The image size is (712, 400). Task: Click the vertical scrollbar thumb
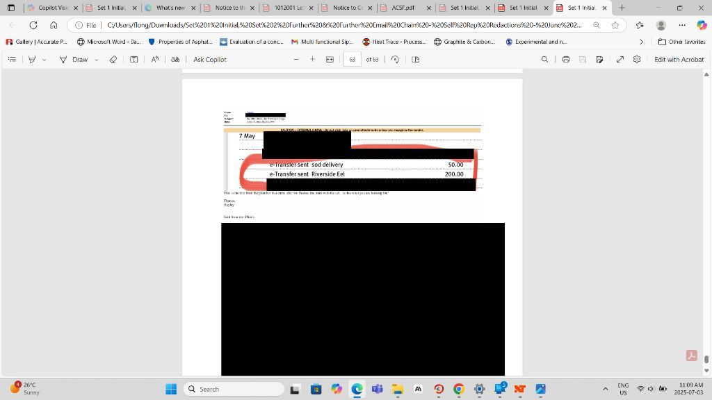pos(706,359)
